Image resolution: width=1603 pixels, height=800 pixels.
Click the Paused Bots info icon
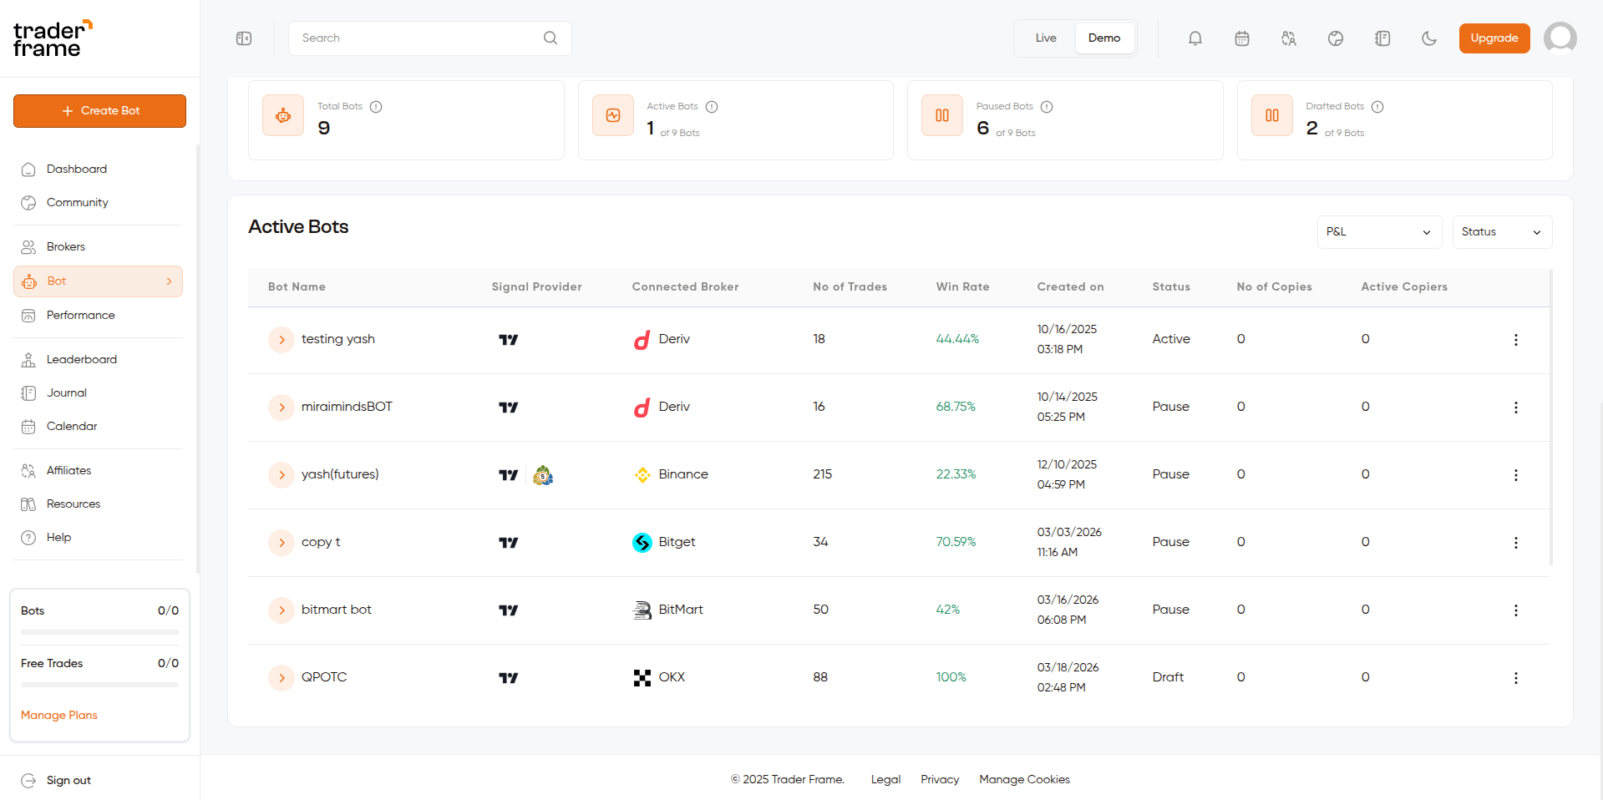click(x=1047, y=107)
